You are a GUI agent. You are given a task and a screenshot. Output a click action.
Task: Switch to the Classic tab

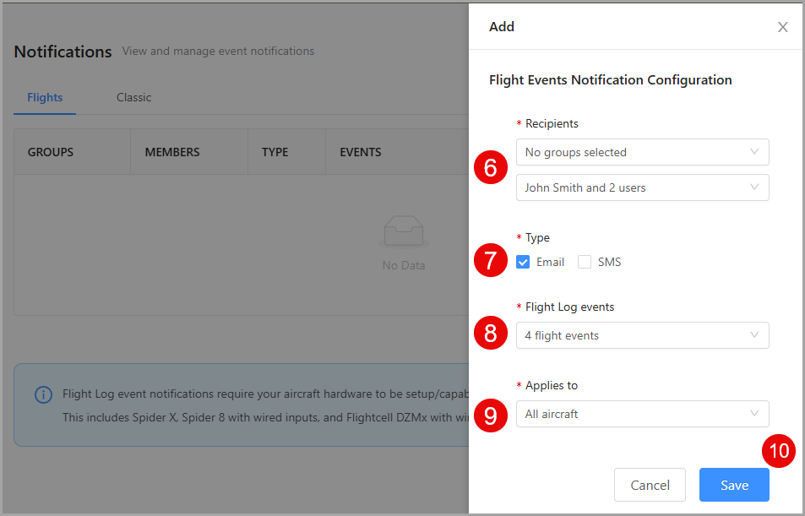coord(133,97)
